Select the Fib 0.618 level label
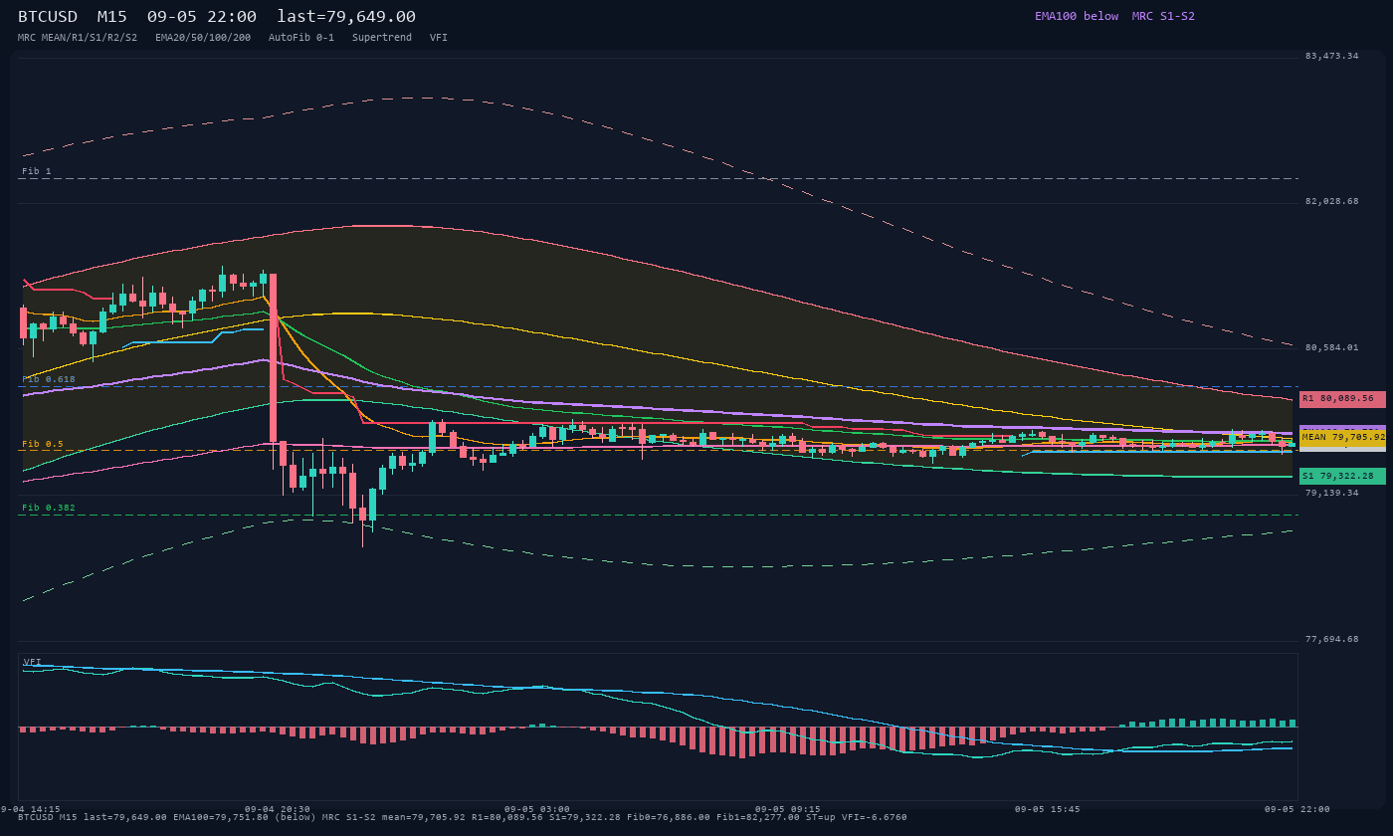Screen dimensions: 1393x836 pyautogui.click(x=49, y=379)
